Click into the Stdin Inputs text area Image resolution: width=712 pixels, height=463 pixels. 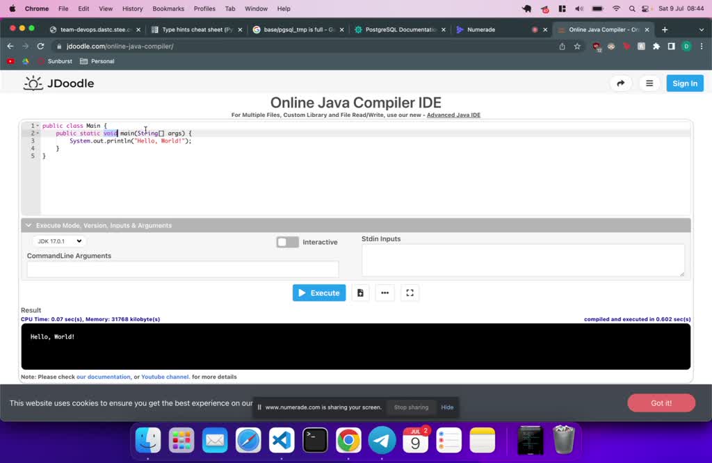click(523, 260)
